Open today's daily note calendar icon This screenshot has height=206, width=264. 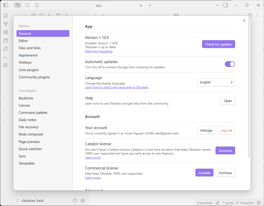6,40
